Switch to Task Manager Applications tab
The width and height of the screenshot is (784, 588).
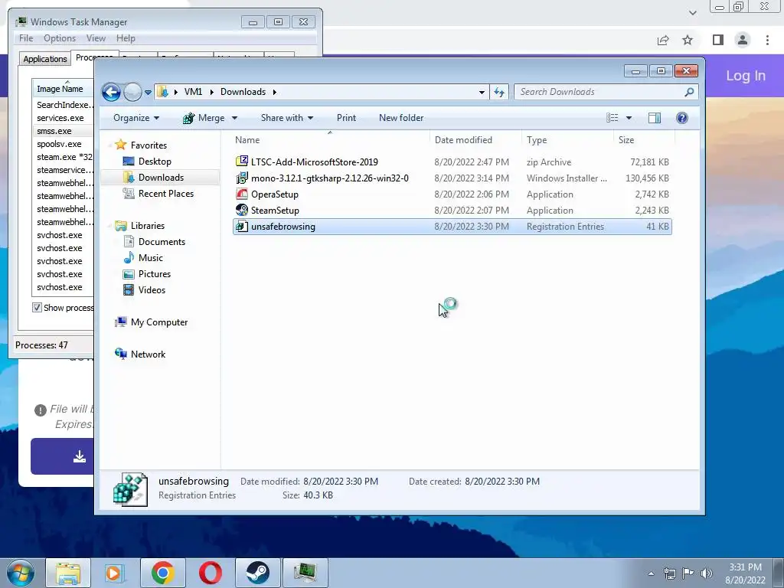[x=45, y=59]
